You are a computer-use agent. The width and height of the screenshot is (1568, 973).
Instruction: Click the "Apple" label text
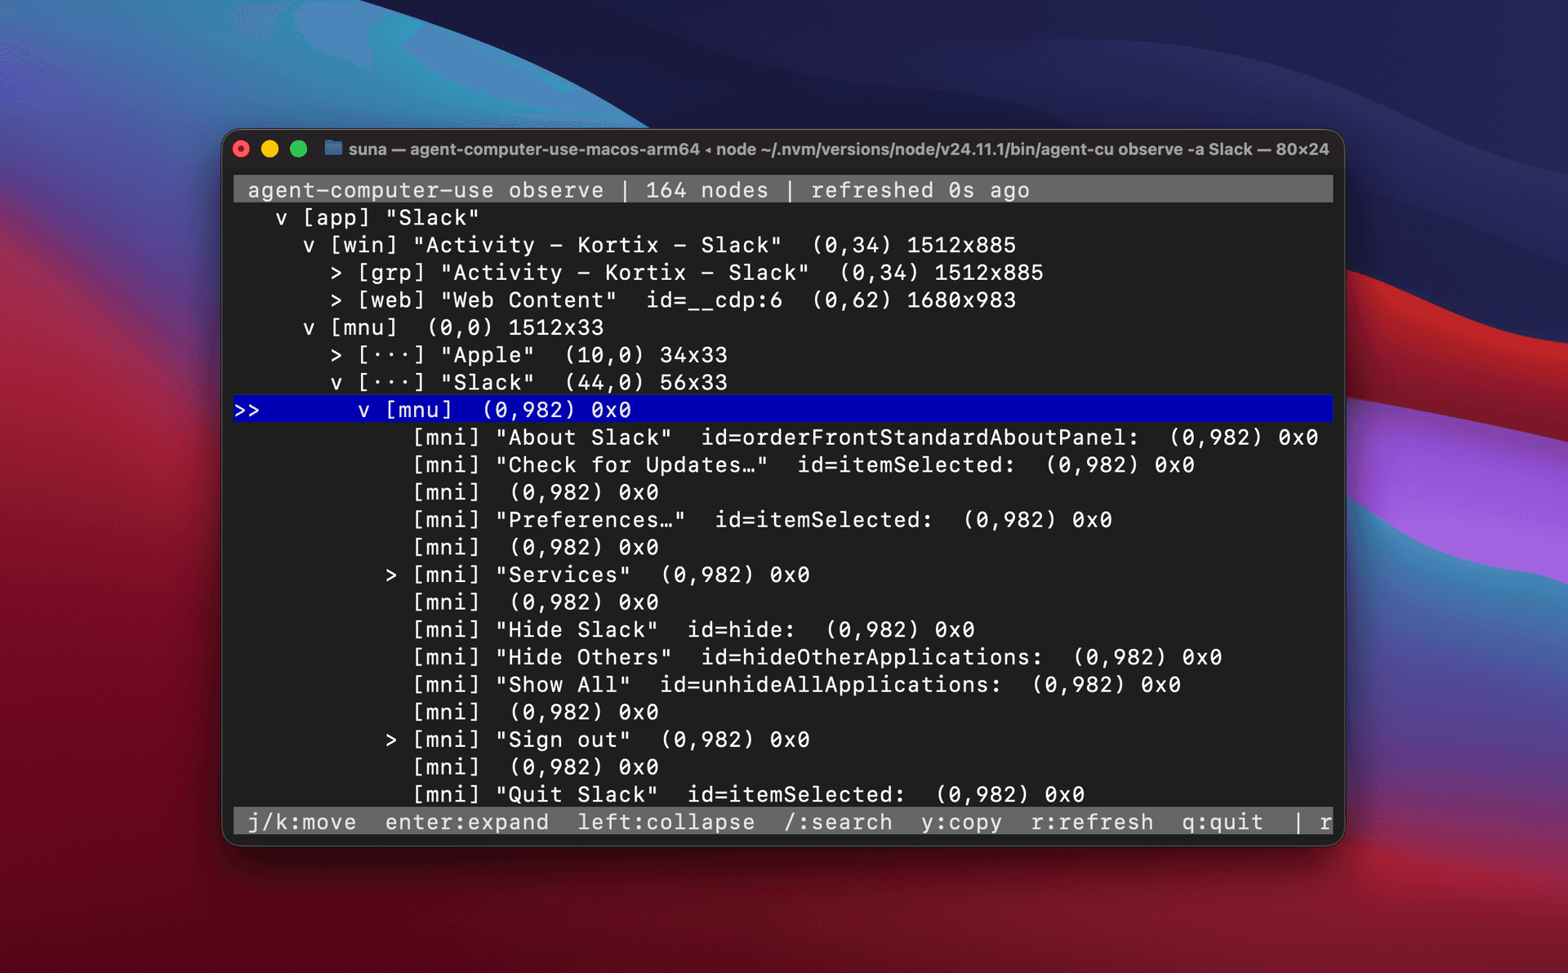488,355
